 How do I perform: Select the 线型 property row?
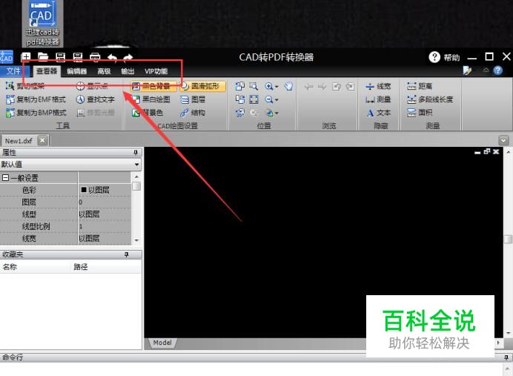coord(65,214)
